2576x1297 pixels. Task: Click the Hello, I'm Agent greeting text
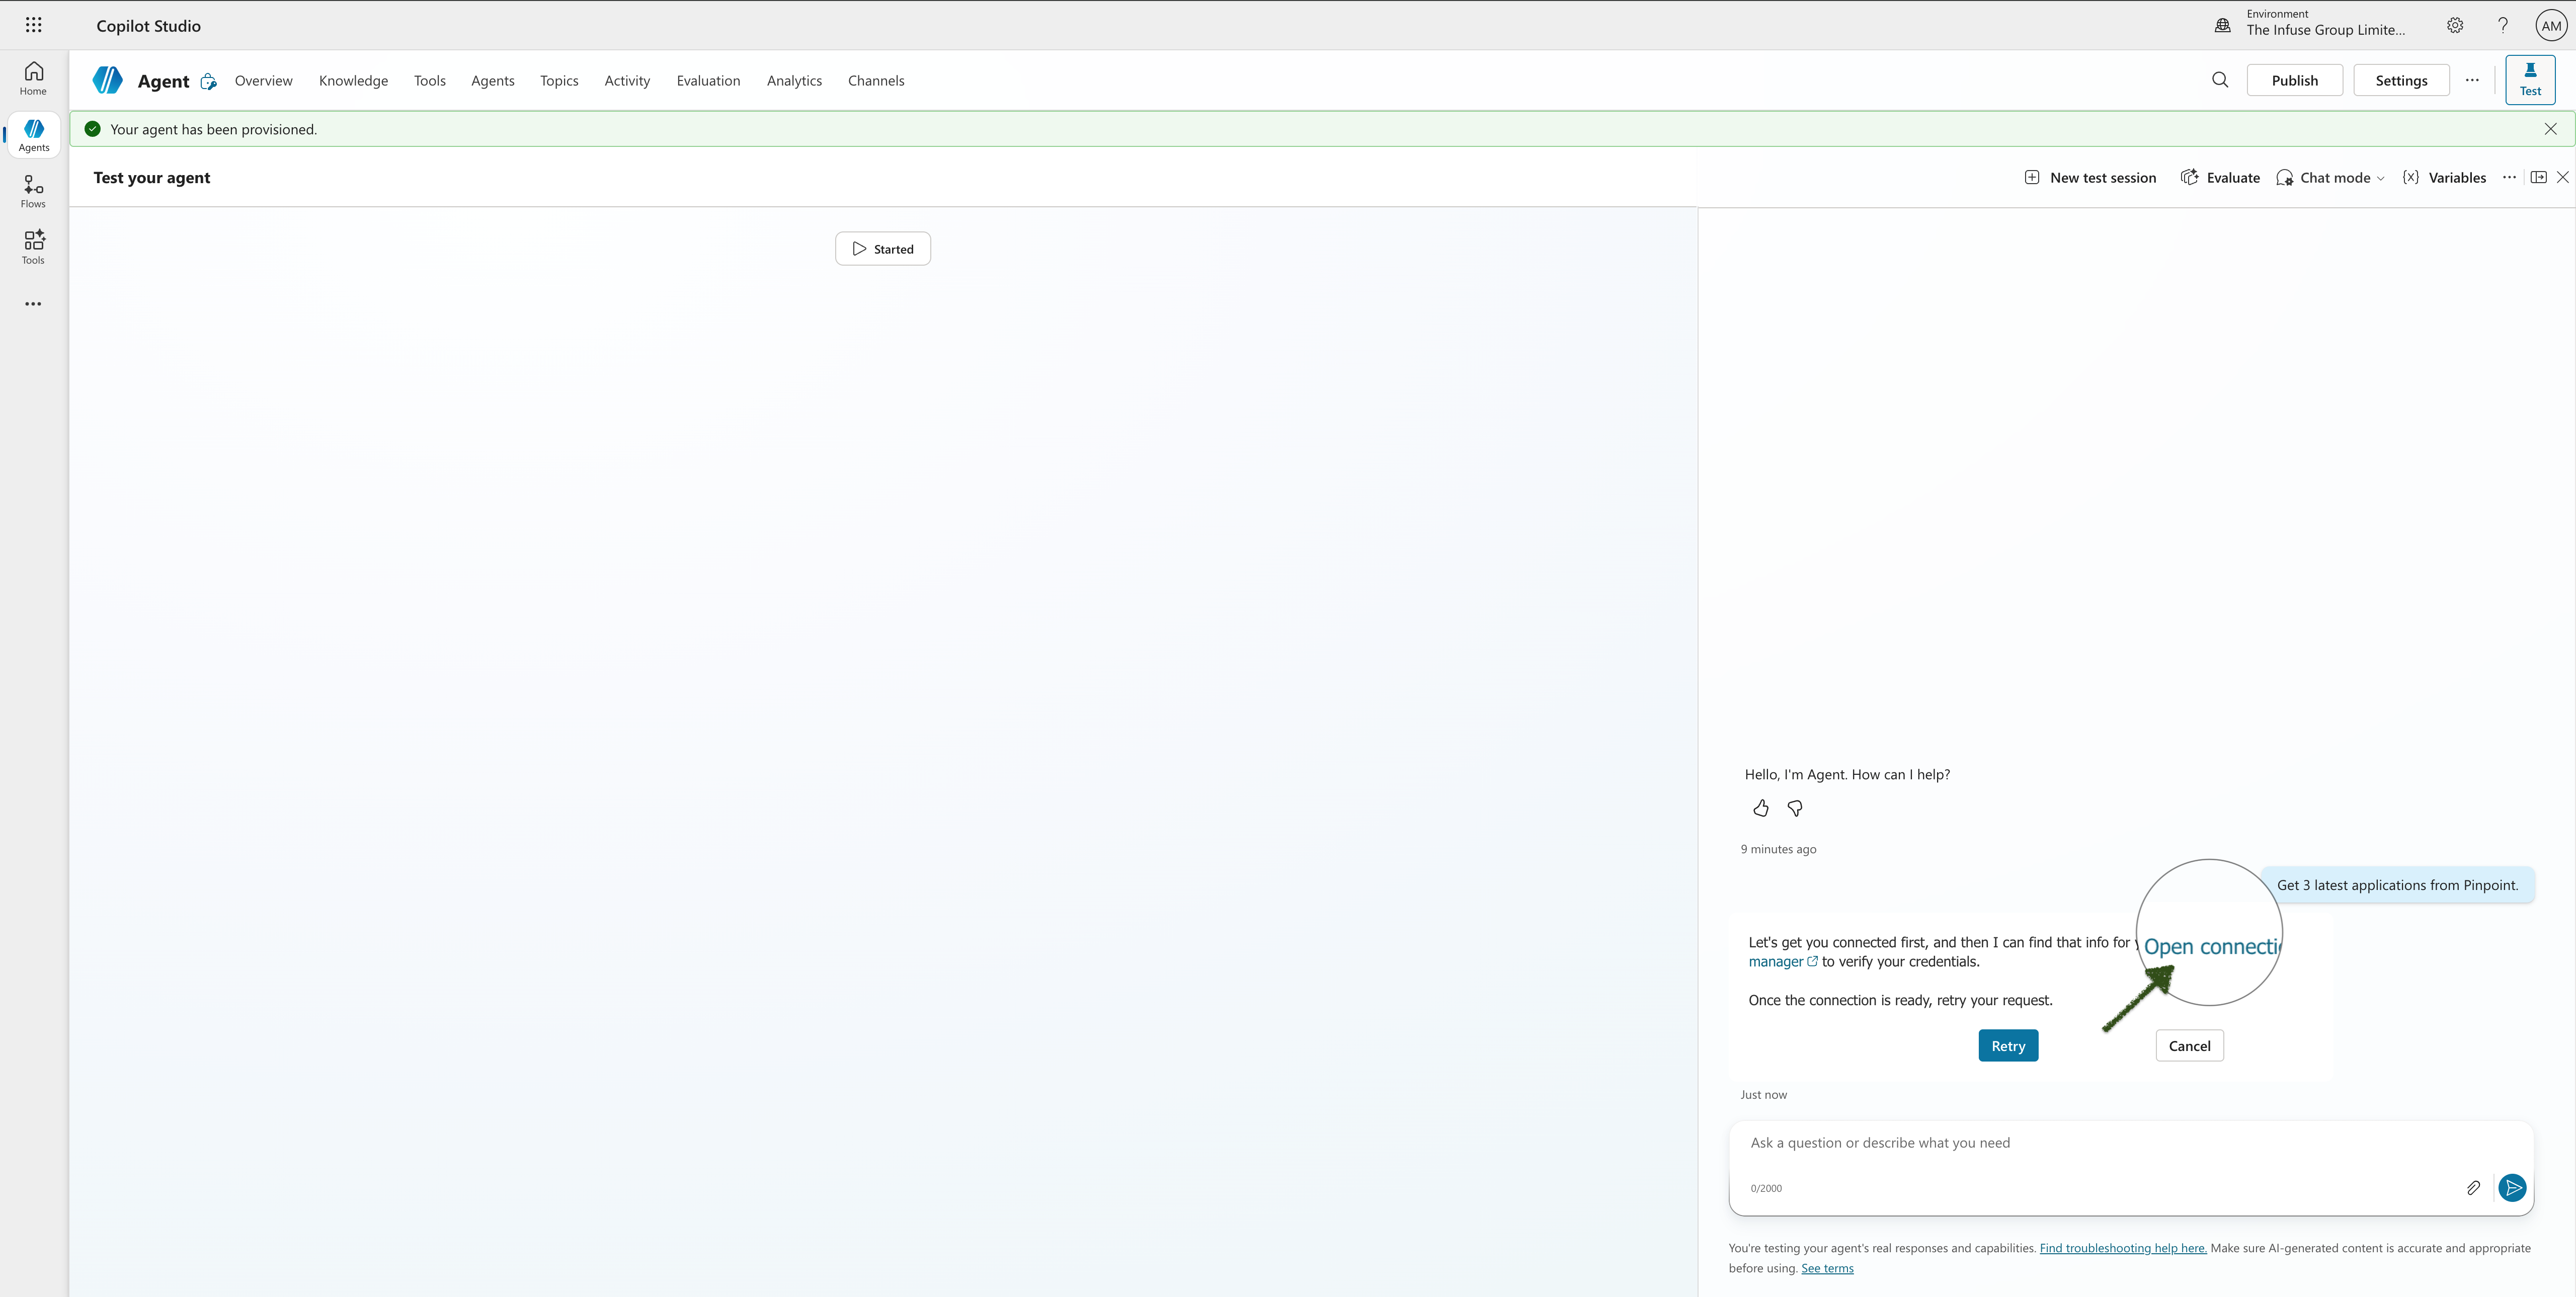1847,775
